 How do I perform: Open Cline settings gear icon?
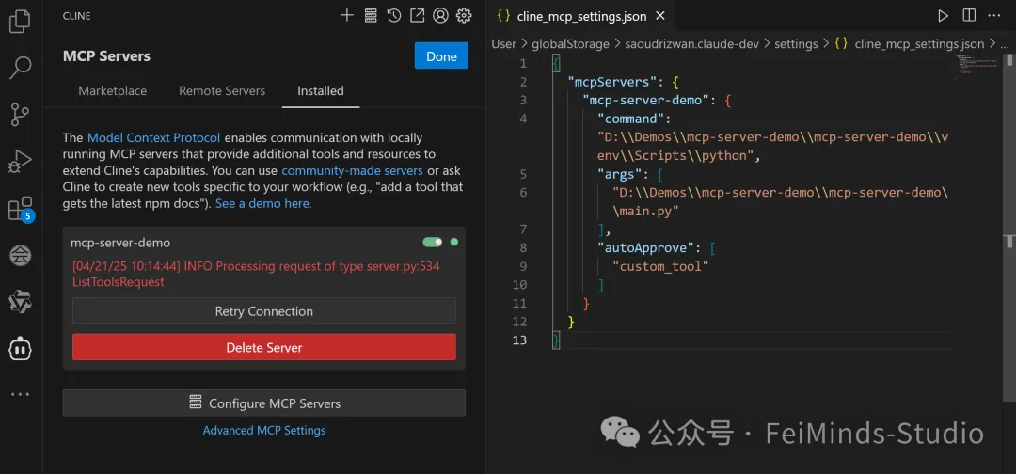click(x=464, y=16)
